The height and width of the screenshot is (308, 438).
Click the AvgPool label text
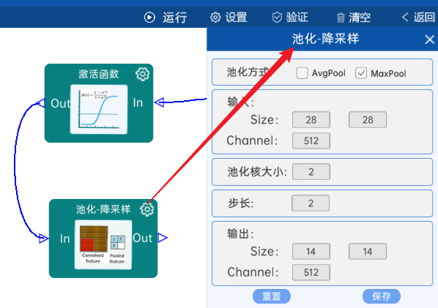click(x=328, y=73)
